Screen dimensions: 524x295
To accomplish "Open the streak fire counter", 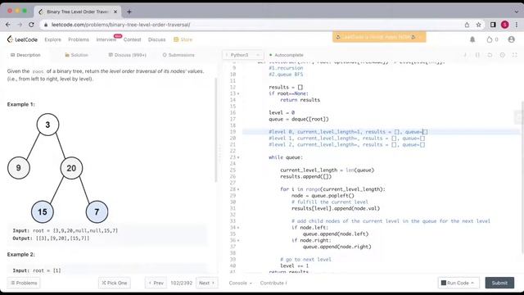I will pos(492,39).
